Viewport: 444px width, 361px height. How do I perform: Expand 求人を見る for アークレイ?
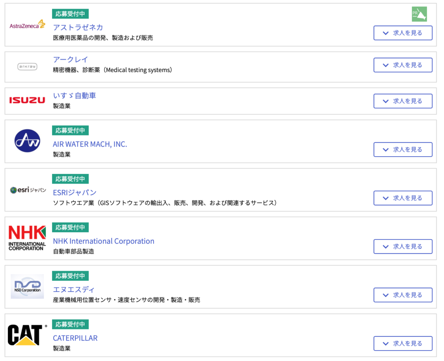pyautogui.click(x=403, y=65)
